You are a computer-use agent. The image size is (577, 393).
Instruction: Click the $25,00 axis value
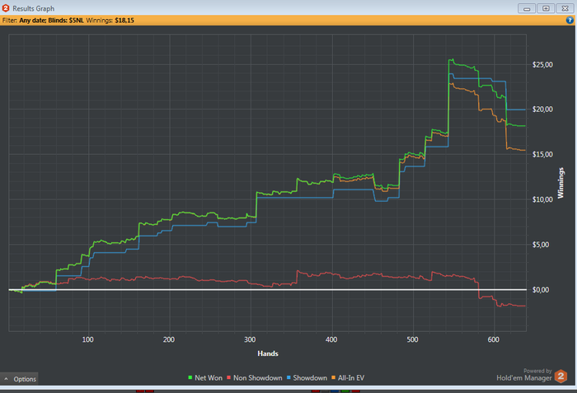542,65
